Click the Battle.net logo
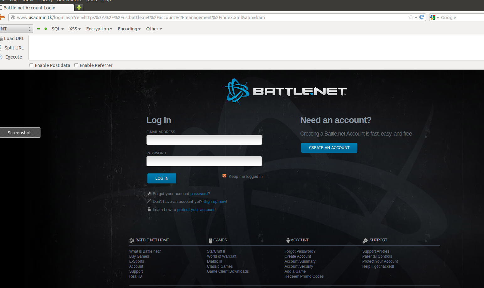Viewport: 484px width, 288px height. click(x=285, y=91)
